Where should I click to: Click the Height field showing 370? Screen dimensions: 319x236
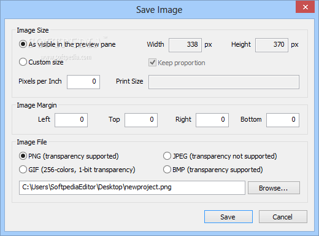272,45
